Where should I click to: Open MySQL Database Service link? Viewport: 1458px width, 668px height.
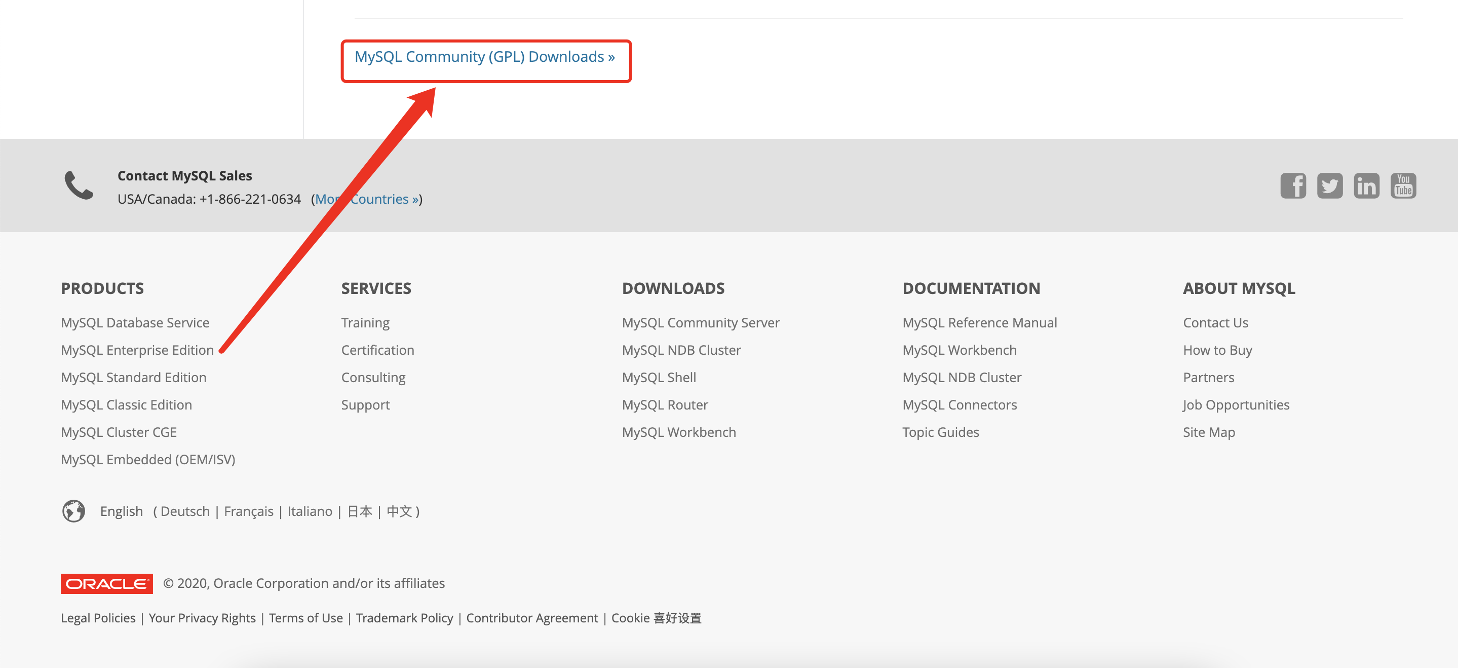pos(135,323)
